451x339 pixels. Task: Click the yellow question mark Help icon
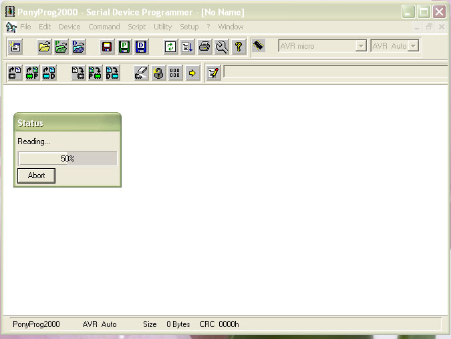[239, 47]
